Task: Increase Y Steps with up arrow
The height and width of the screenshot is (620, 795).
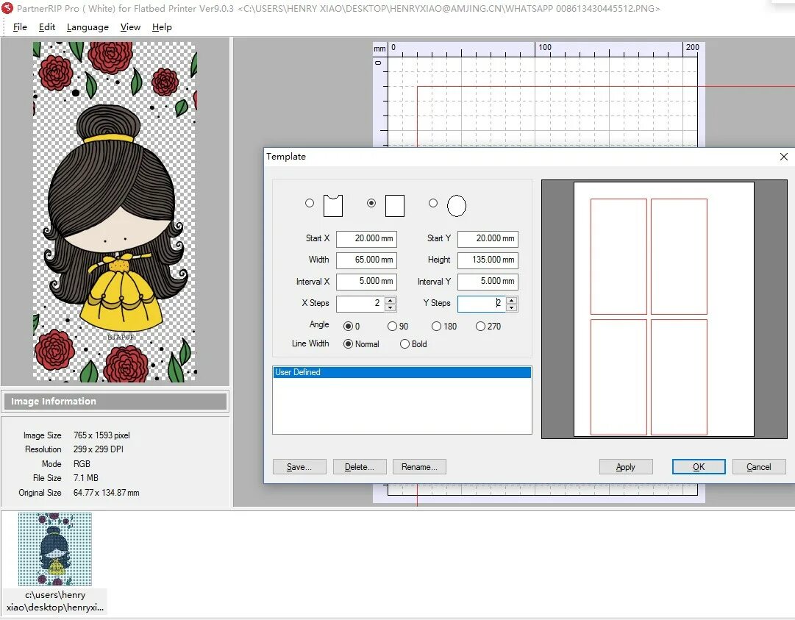Action: pos(512,301)
